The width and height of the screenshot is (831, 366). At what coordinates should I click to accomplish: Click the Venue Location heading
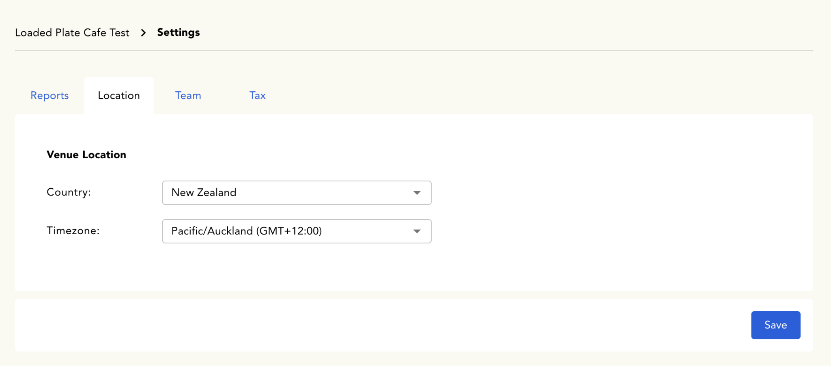(86, 155)
